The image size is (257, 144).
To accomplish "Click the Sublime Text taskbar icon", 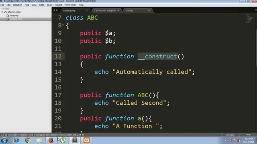I will pyautogui.click(x=75, y=140).
